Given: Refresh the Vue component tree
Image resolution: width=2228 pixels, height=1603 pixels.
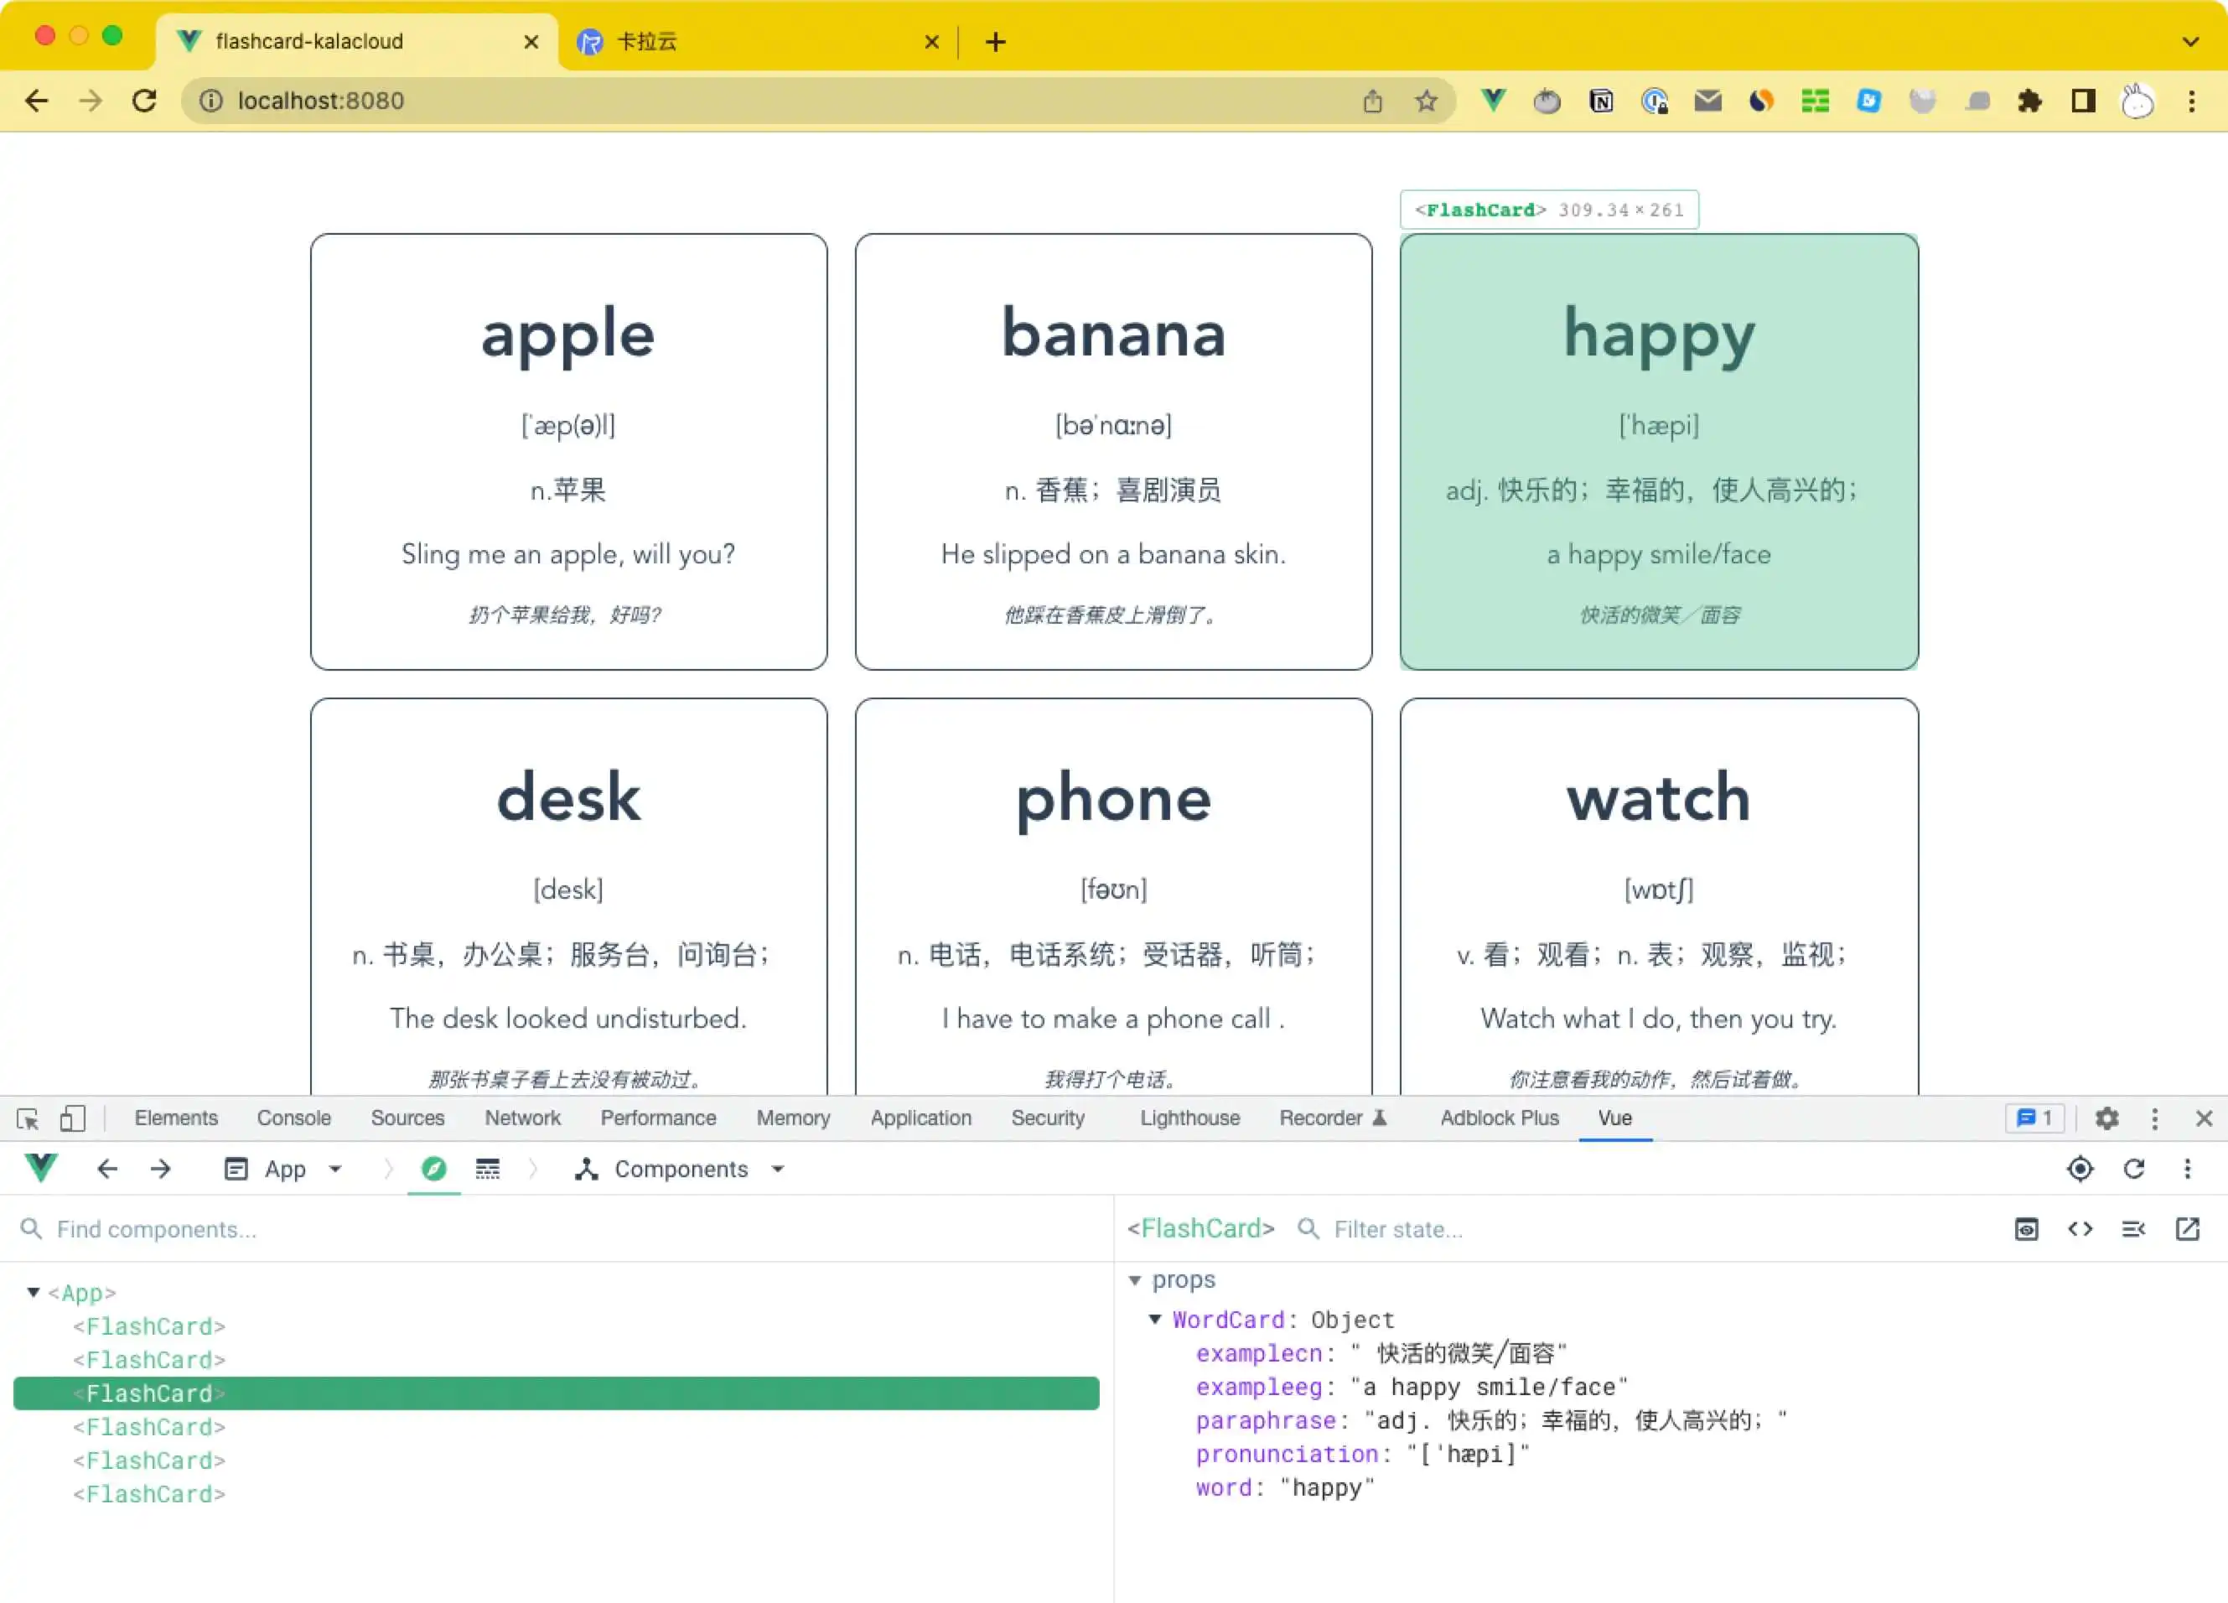Looking at the screenshot, I should [2136, 1170].
